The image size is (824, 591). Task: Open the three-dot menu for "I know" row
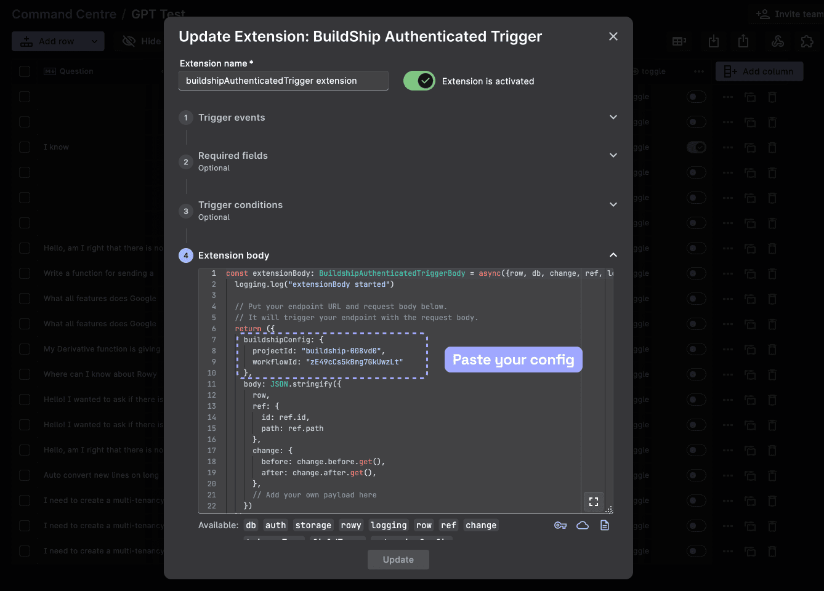click(728, 147)
